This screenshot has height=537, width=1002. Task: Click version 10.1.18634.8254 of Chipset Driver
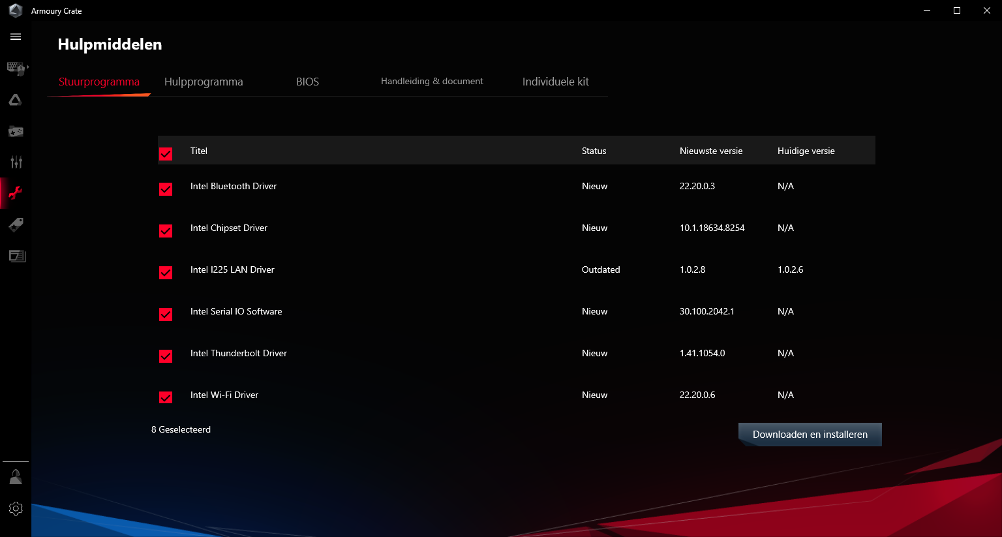point(712,228)
